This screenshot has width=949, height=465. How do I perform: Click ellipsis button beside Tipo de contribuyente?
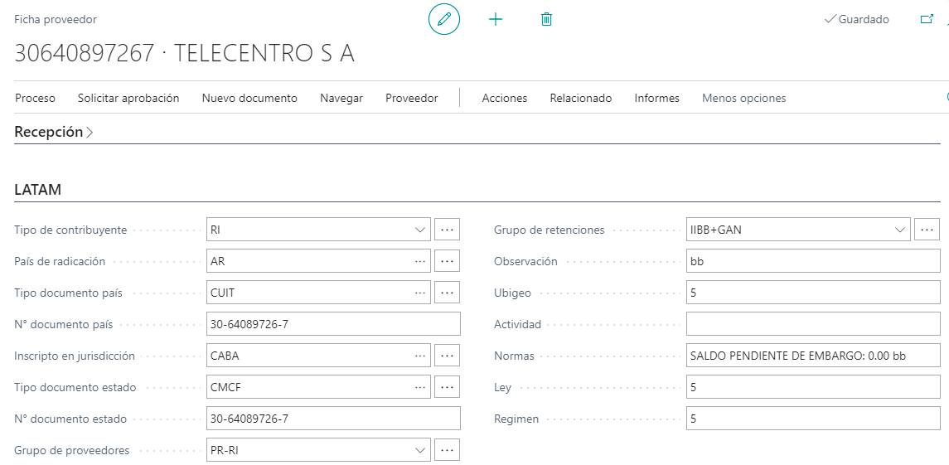pos(448,230)
